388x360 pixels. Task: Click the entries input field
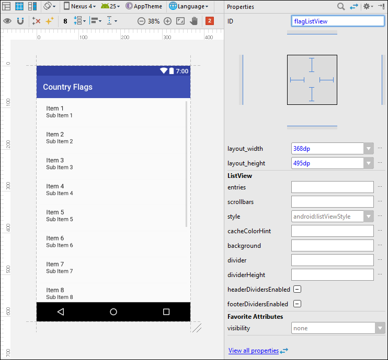coord(333,187)
